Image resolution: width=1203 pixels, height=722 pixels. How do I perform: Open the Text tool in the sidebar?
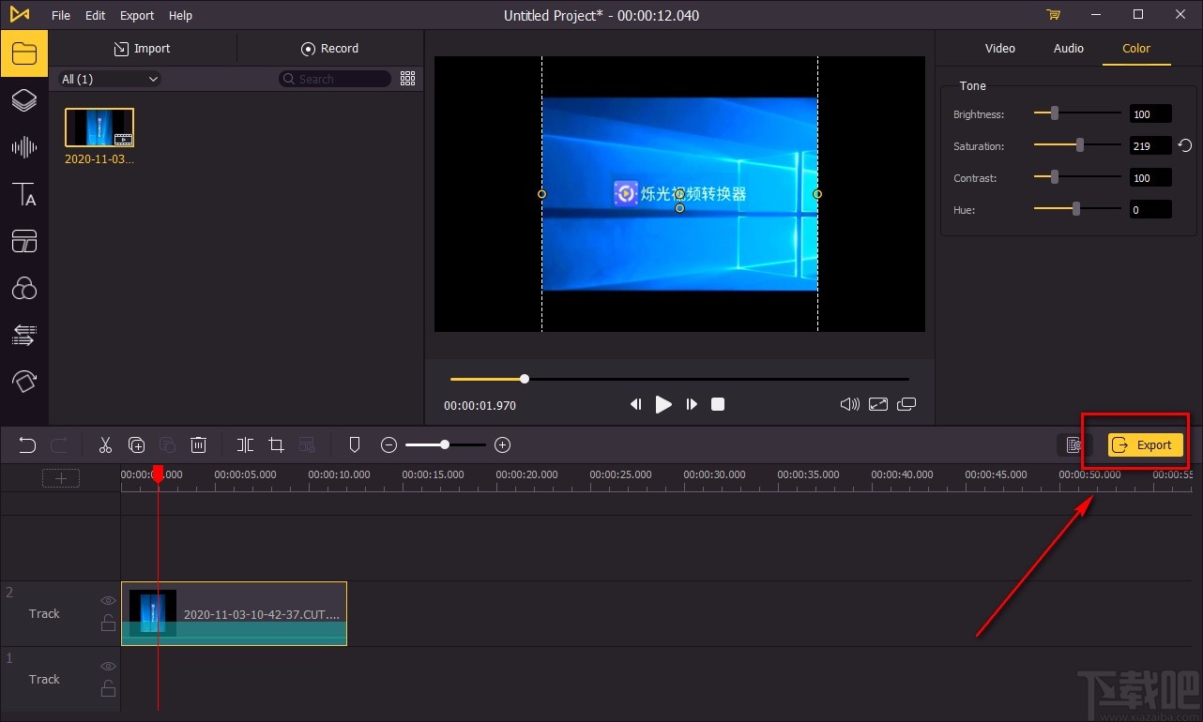tap(24, 195)
